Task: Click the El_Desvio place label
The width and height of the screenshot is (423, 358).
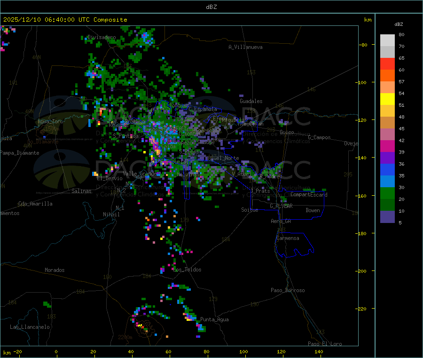Action: coord(110,178)
